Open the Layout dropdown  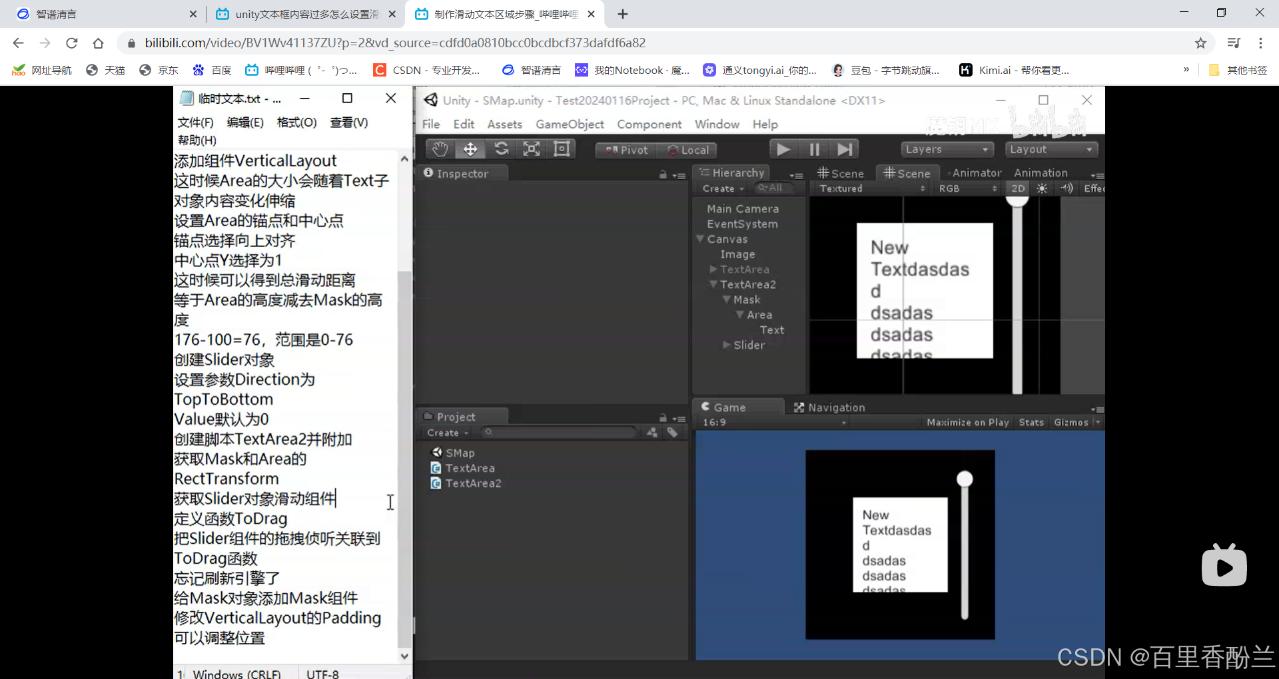click(1051, 149)
